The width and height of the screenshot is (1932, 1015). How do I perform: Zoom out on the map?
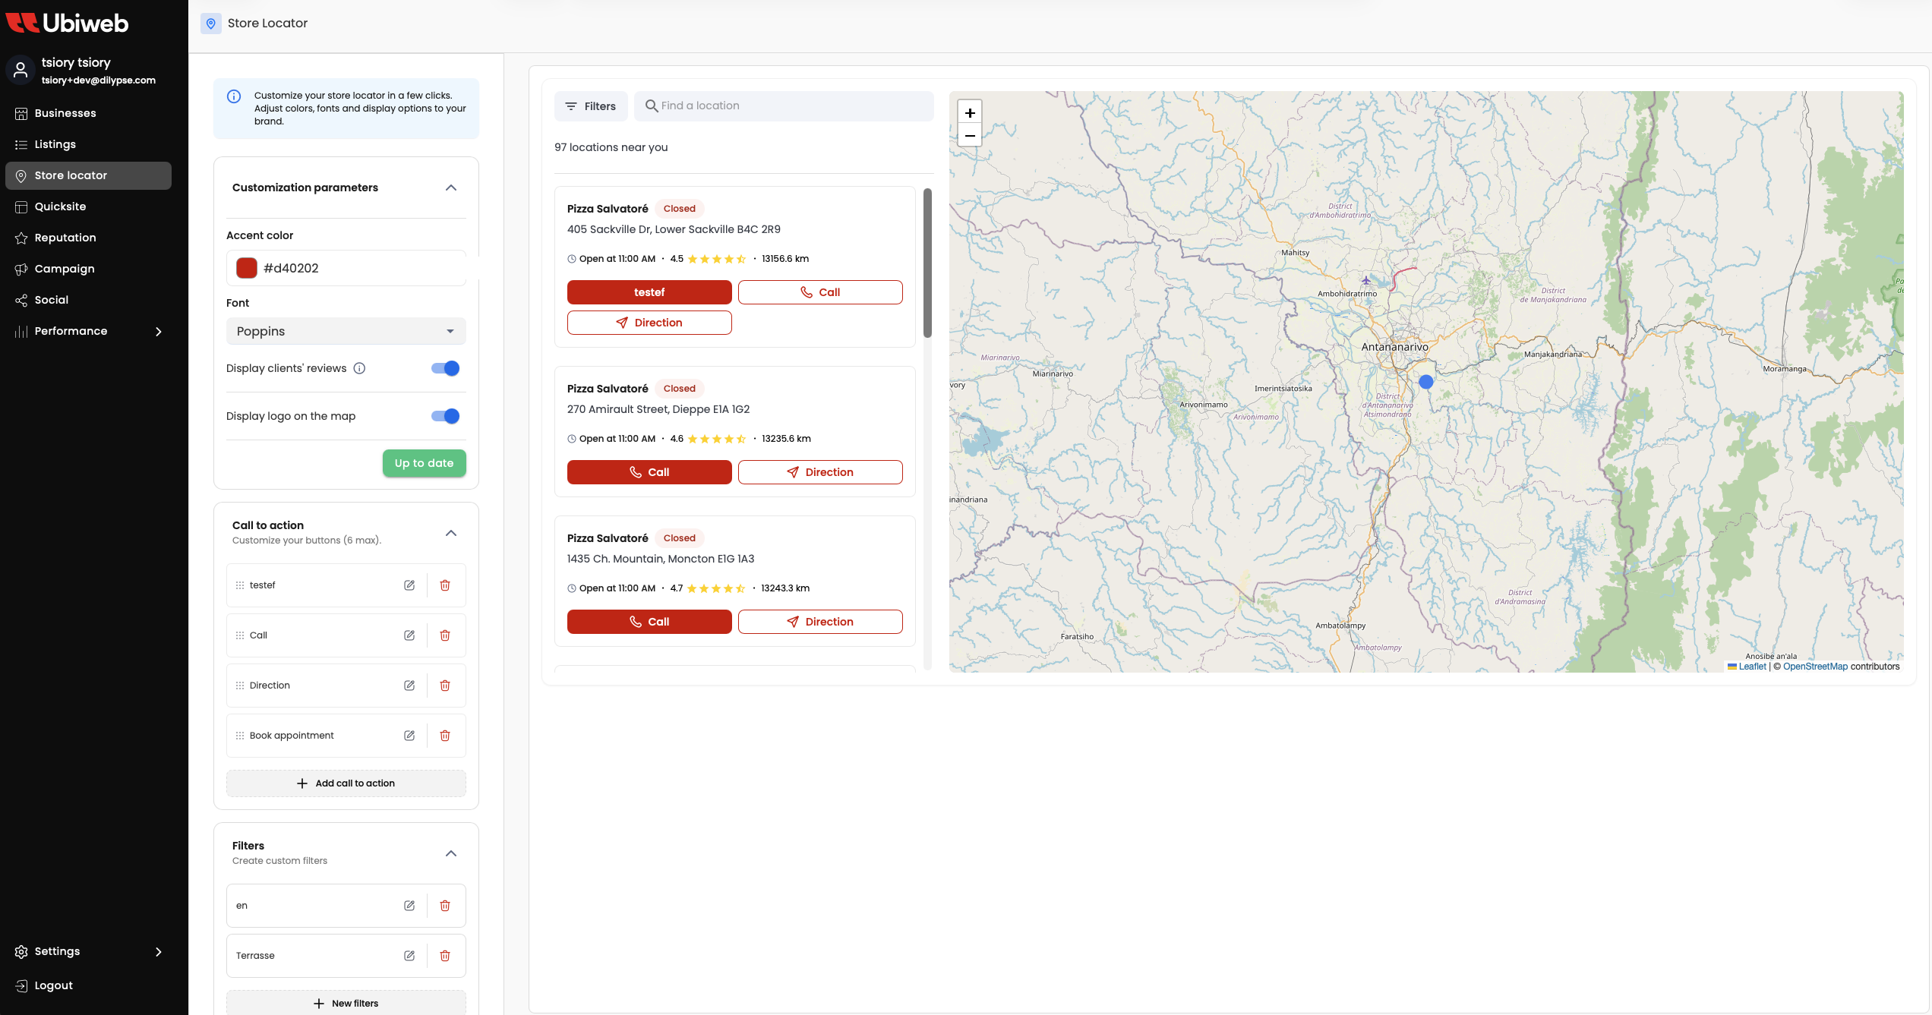[970, 136]
